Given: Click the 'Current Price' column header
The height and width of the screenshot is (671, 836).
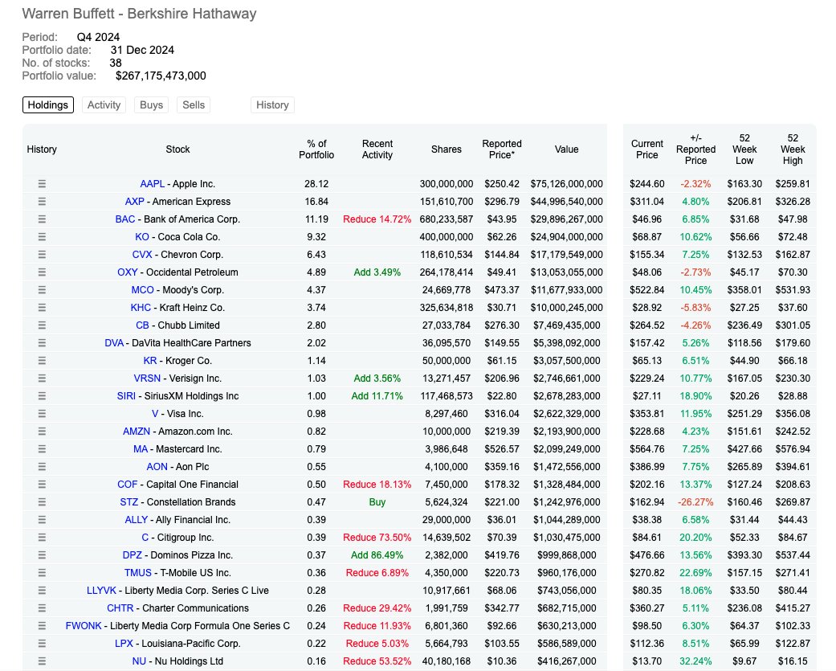Looking at the screenshot, I should pos(646,149).
